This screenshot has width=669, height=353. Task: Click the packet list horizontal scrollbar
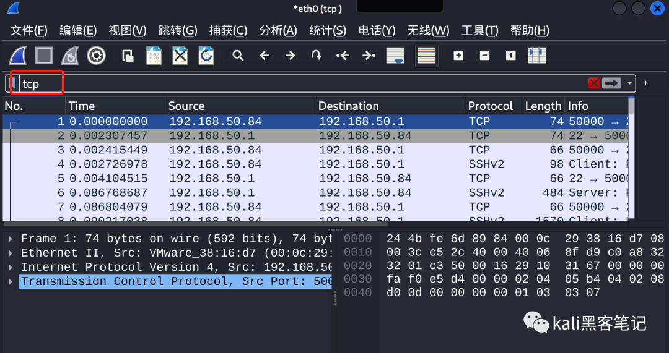point(196,224)
